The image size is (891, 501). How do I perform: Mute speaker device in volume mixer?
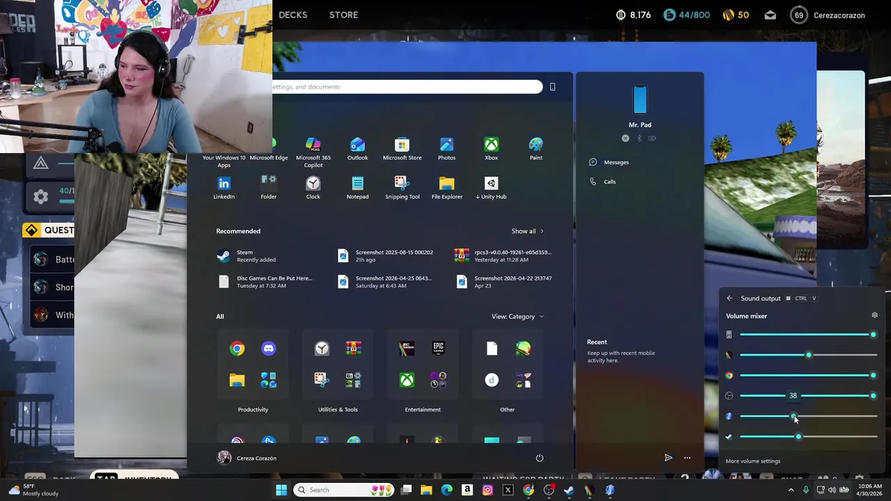(729, 335)
